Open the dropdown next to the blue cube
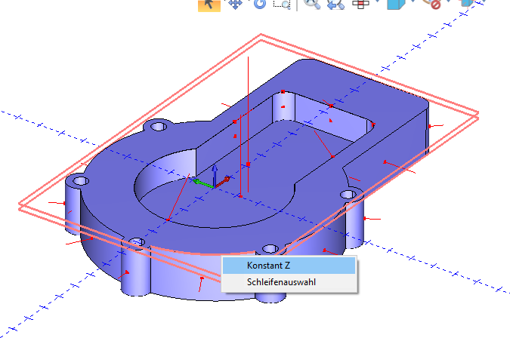 coord(413,2)
